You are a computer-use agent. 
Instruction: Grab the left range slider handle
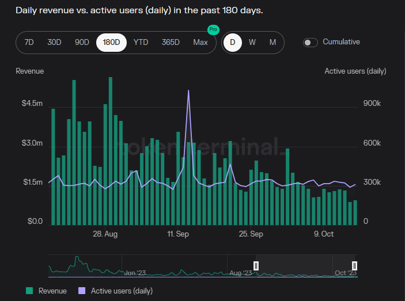256,265
